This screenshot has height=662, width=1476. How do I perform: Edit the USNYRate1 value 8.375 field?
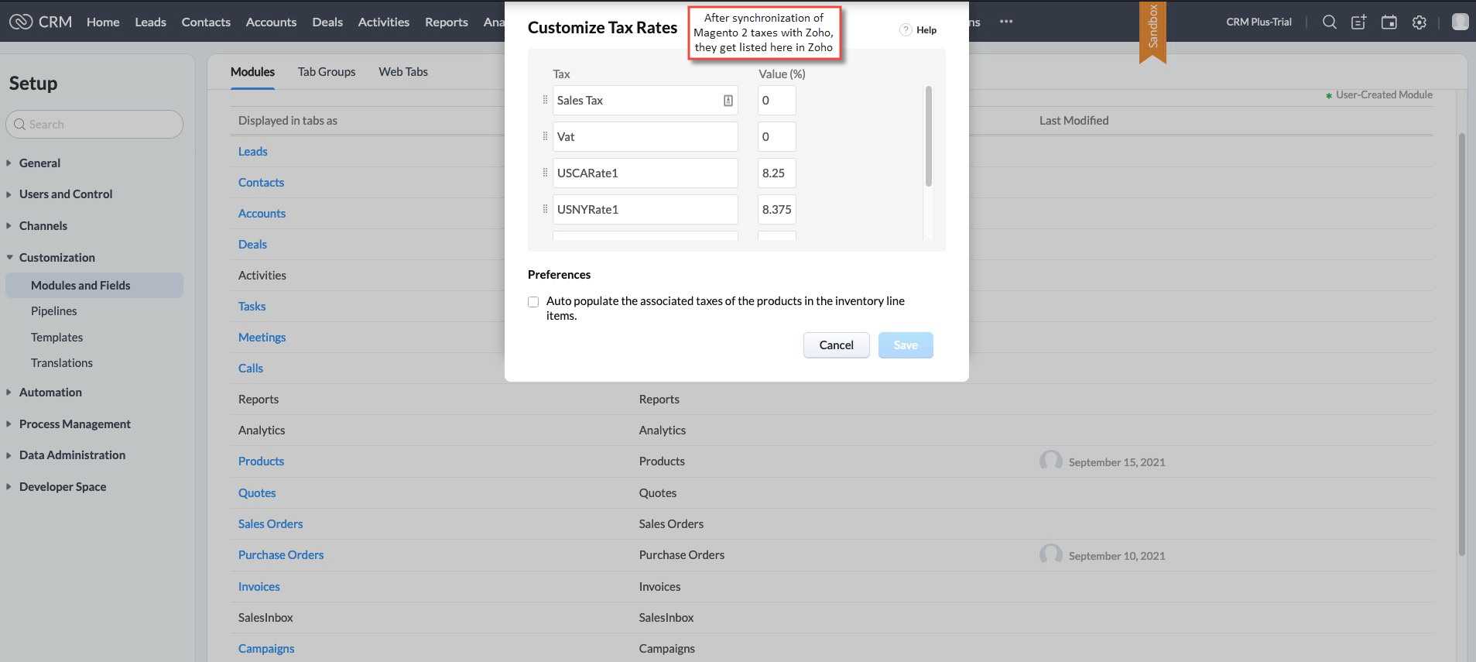776,209
